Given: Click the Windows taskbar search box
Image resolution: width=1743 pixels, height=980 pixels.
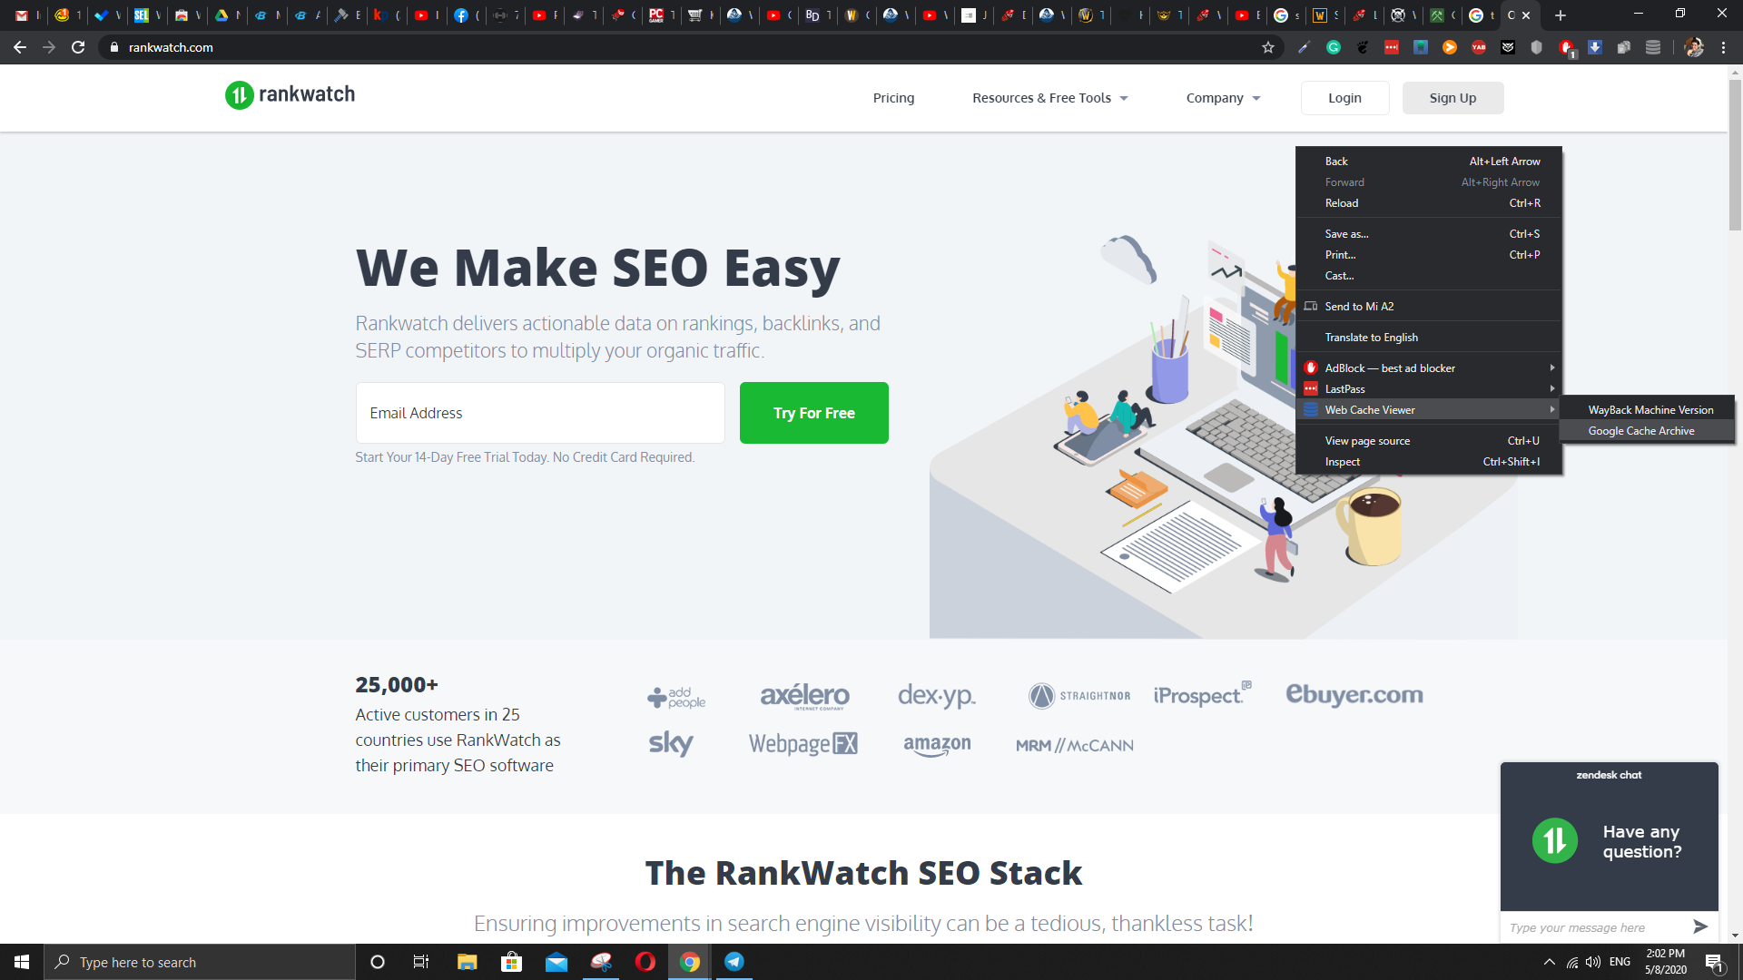Looking at the screenshot, I should [x=200, y=962].
